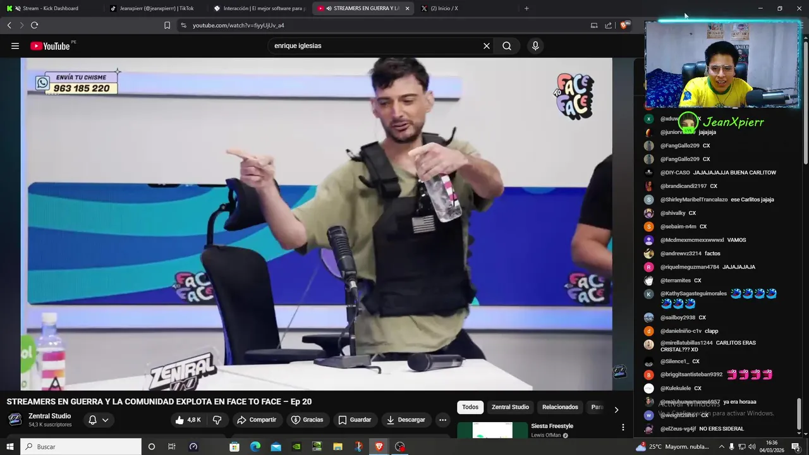Image resolution: width=809 pixels, height=455 pixels.
Task: Open Task View on taskbar
Action: 171,447
